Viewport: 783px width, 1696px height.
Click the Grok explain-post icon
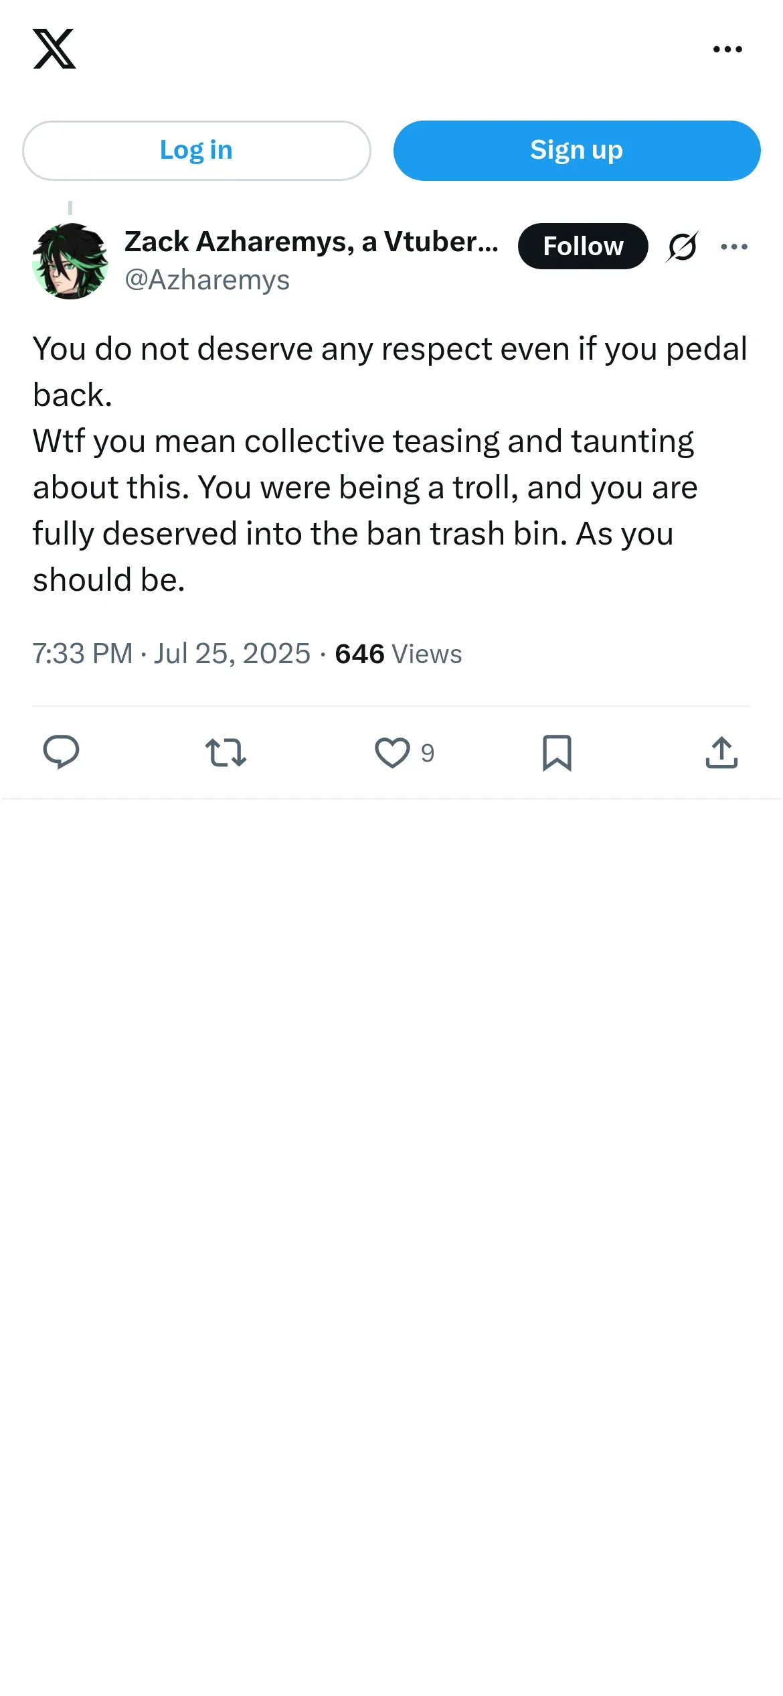point(683,246)
